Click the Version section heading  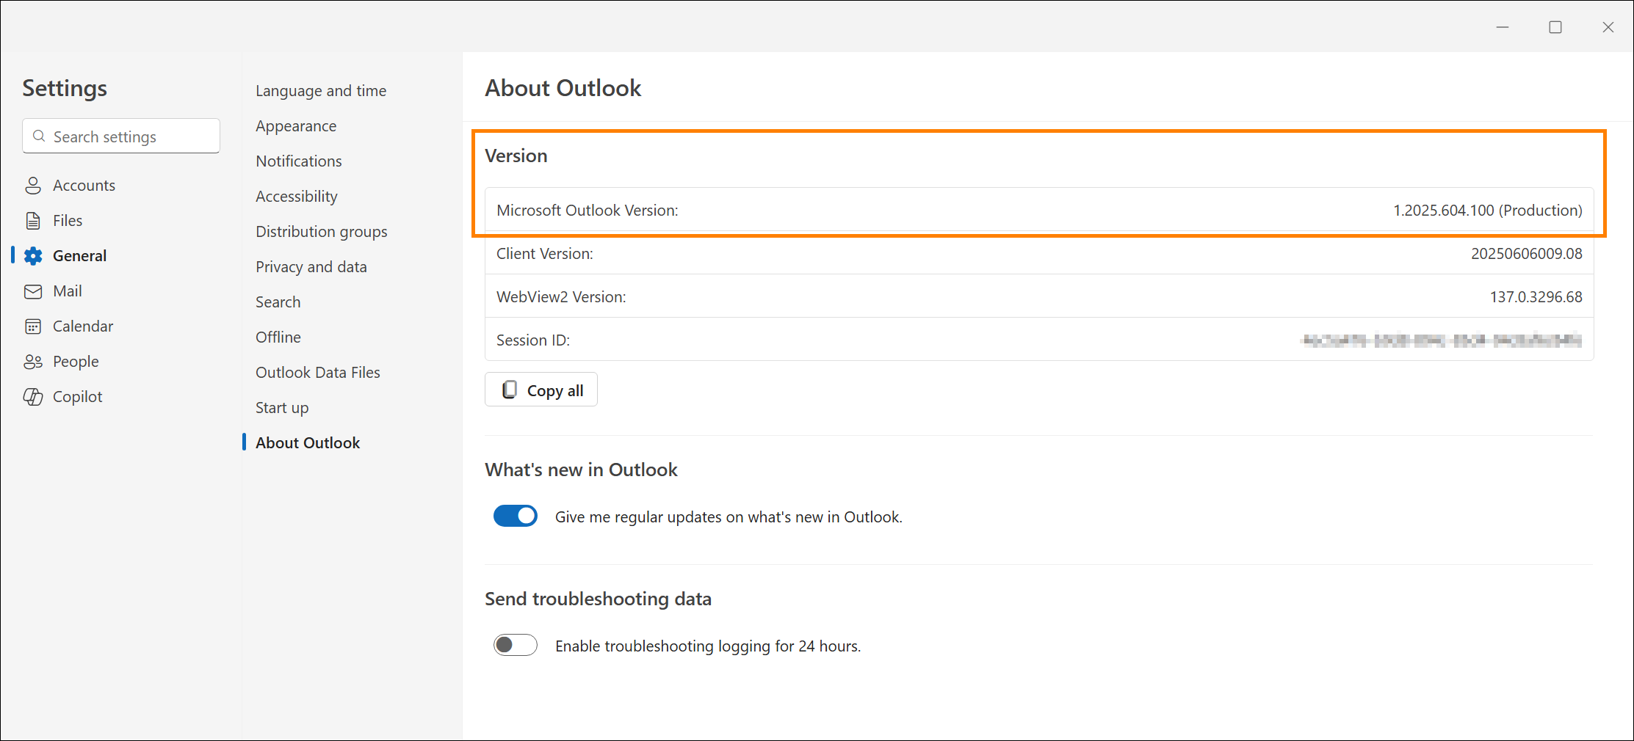[516, 156]
